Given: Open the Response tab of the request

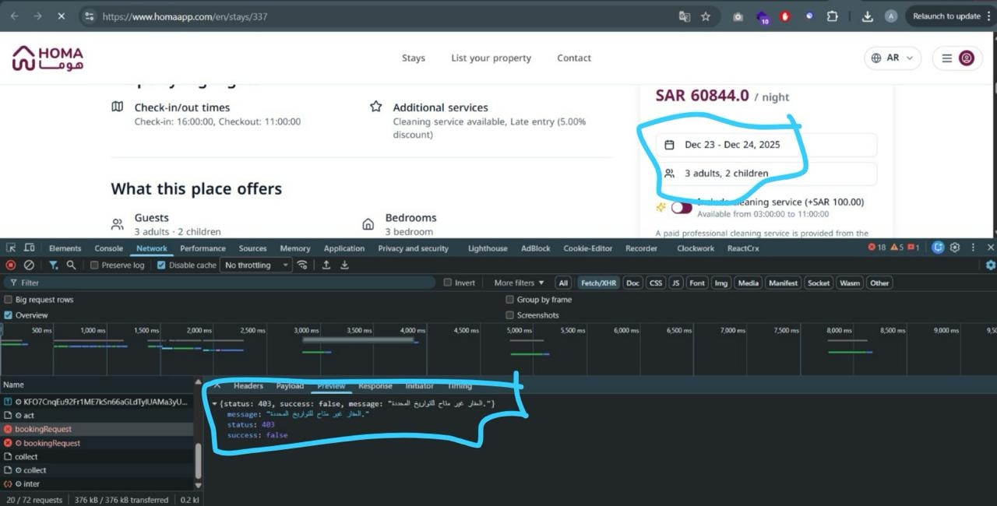Looking at the screenshot, I should pyautogui.click(x=375, y=386).
